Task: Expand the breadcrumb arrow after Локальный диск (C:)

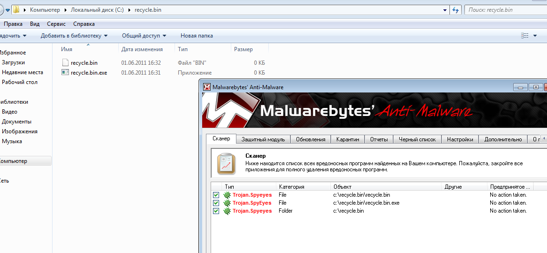Action: point(129,10)
